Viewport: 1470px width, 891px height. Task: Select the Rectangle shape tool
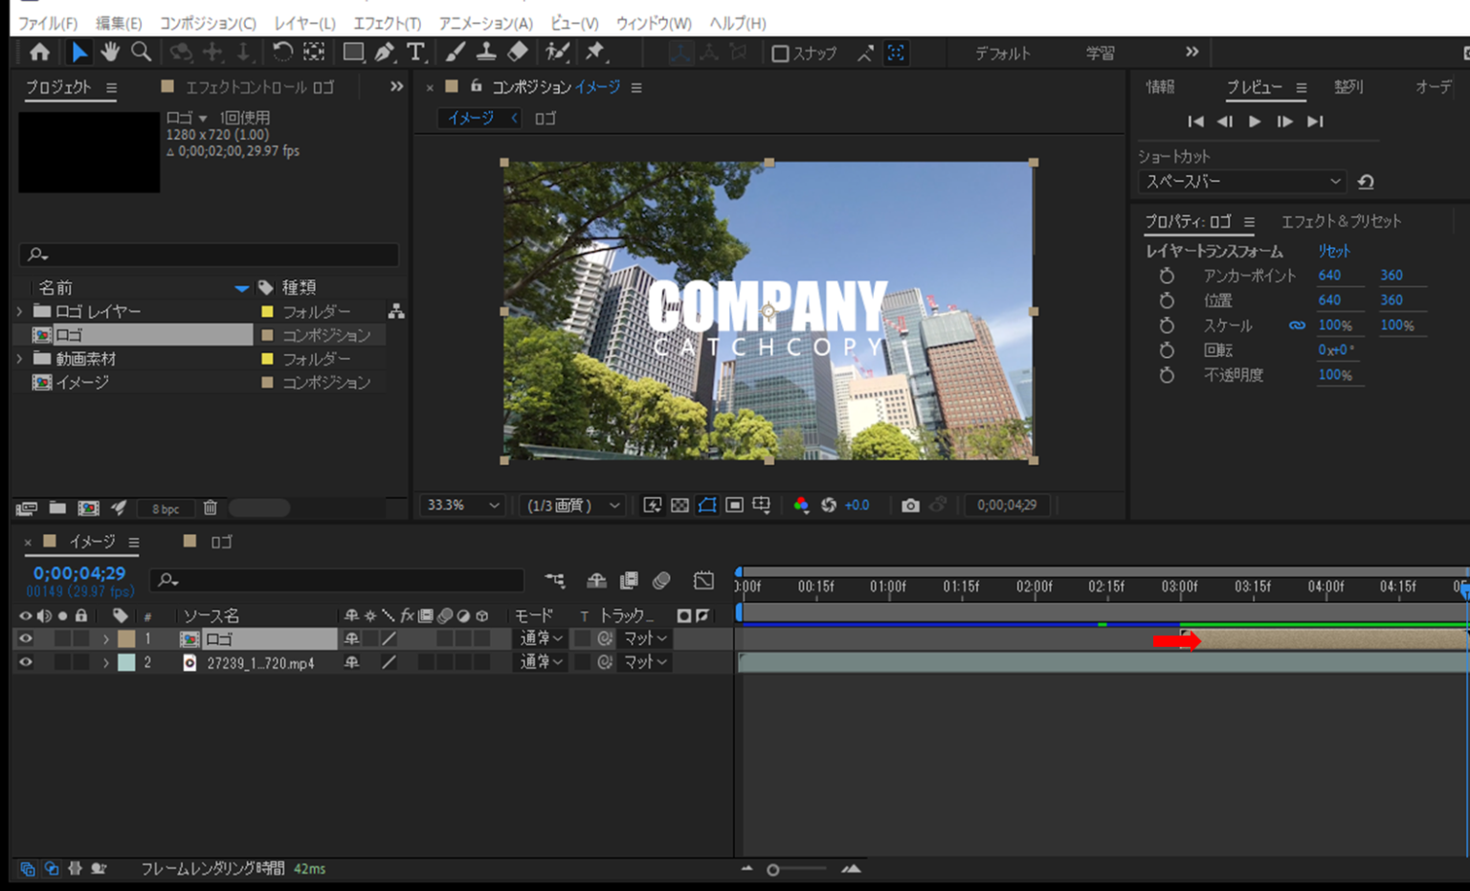(353, 52)
